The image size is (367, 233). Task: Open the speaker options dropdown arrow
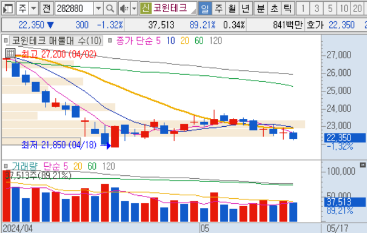pos(134,9)
